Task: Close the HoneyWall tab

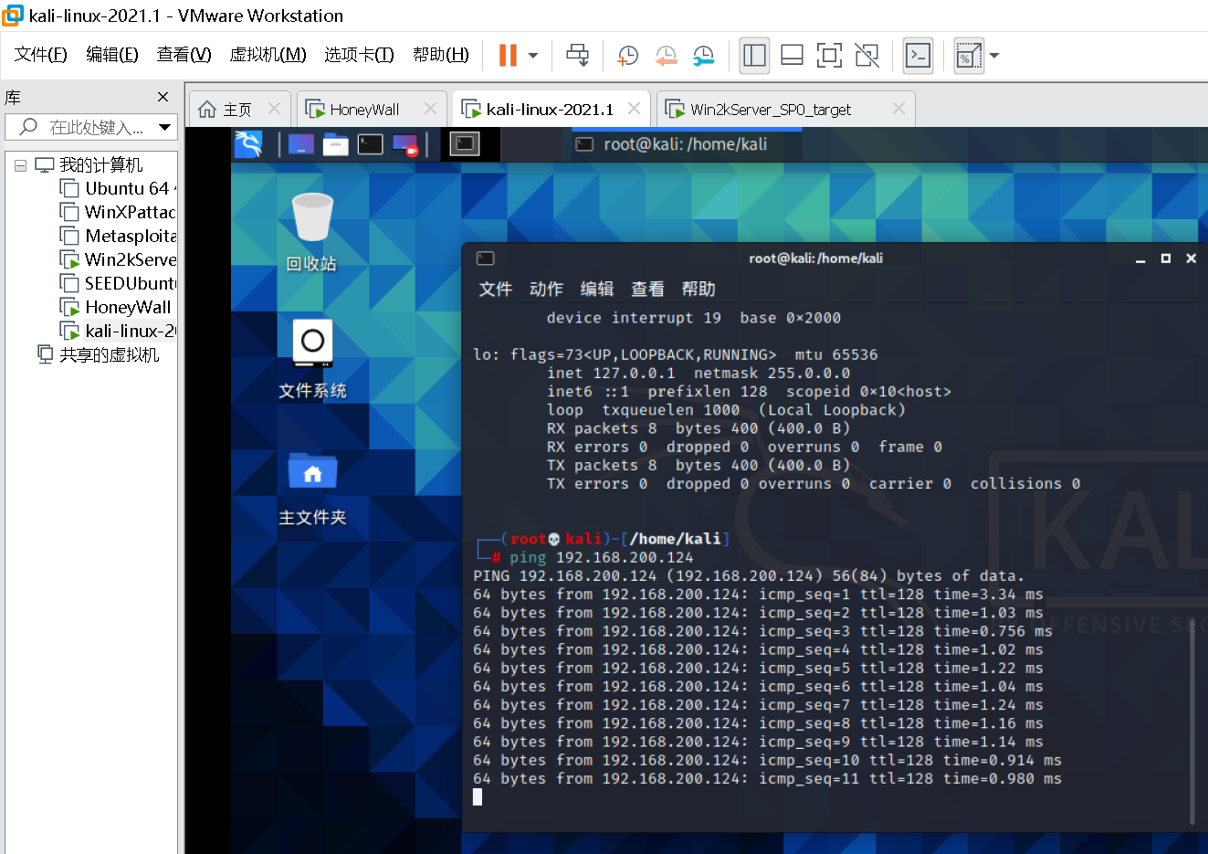Action: 430,109
